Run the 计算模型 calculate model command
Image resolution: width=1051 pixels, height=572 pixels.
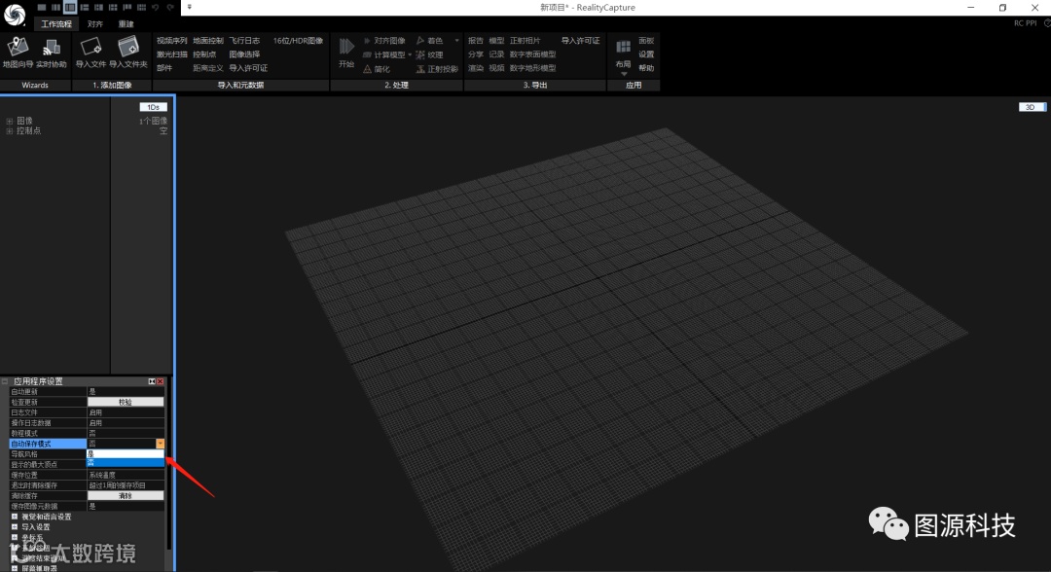pos(384,54)
